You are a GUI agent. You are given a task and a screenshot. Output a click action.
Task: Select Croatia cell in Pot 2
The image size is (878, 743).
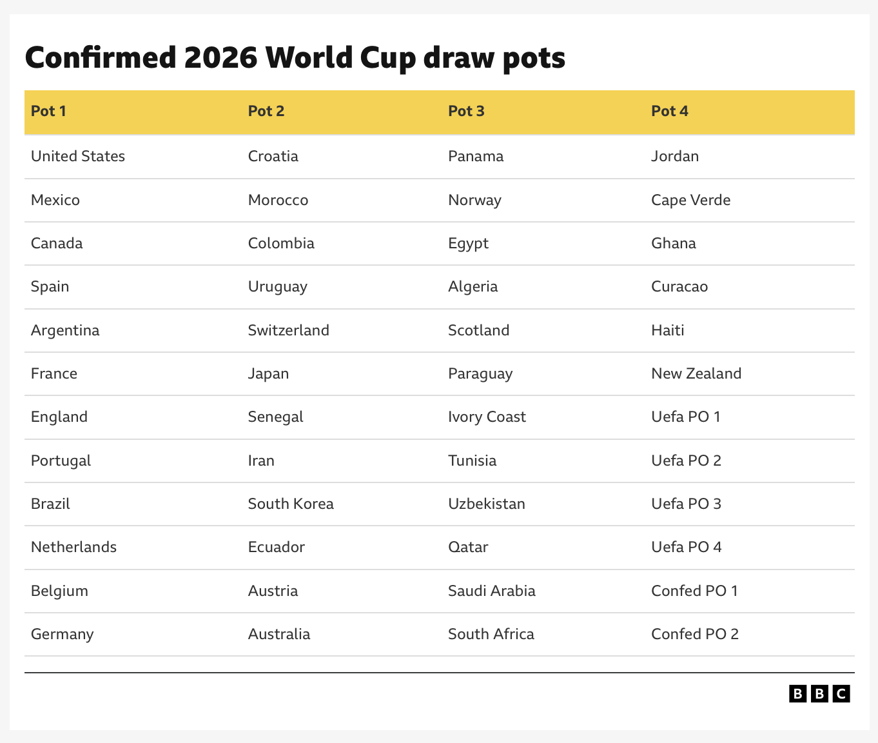pos(273,156)
